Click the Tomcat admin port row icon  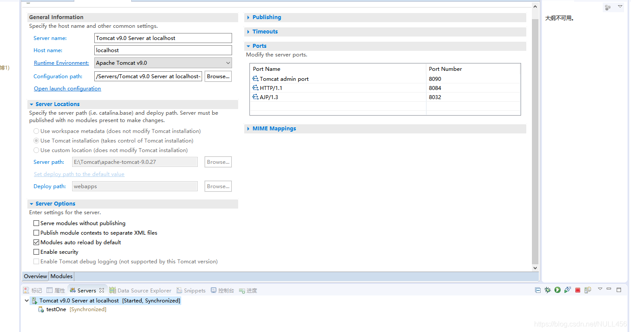(256, 79)
